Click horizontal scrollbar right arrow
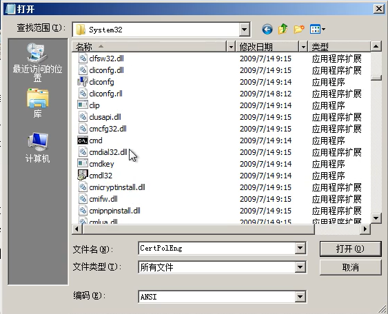388x314 pixels. tap(365, 229)
